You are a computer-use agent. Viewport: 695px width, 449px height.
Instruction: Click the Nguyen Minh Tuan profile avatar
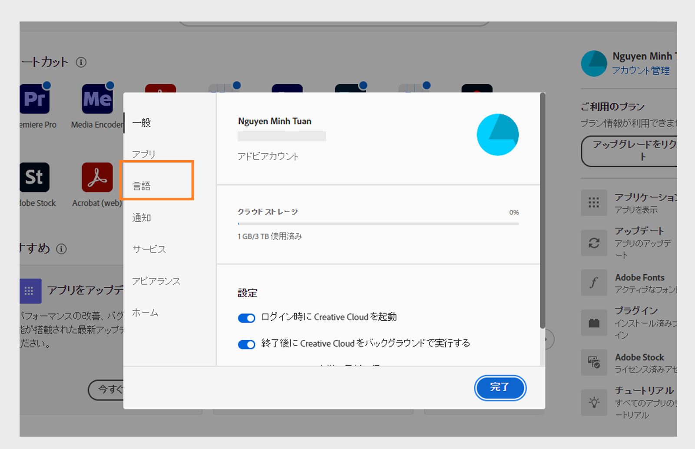pyautogui.click(x=594, y=63)
